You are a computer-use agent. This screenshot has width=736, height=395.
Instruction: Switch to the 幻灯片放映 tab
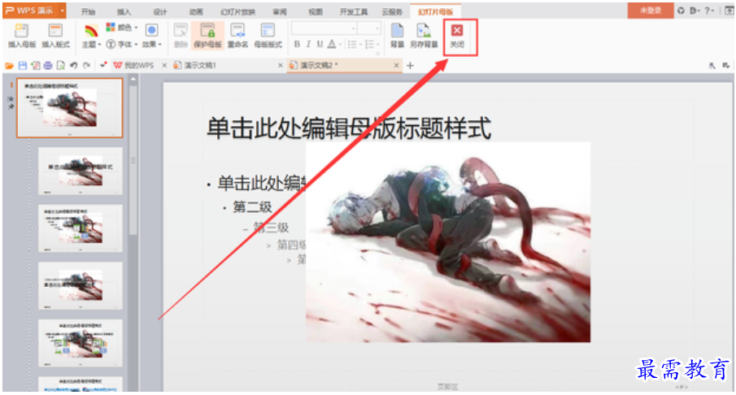(x=238, y=11)
